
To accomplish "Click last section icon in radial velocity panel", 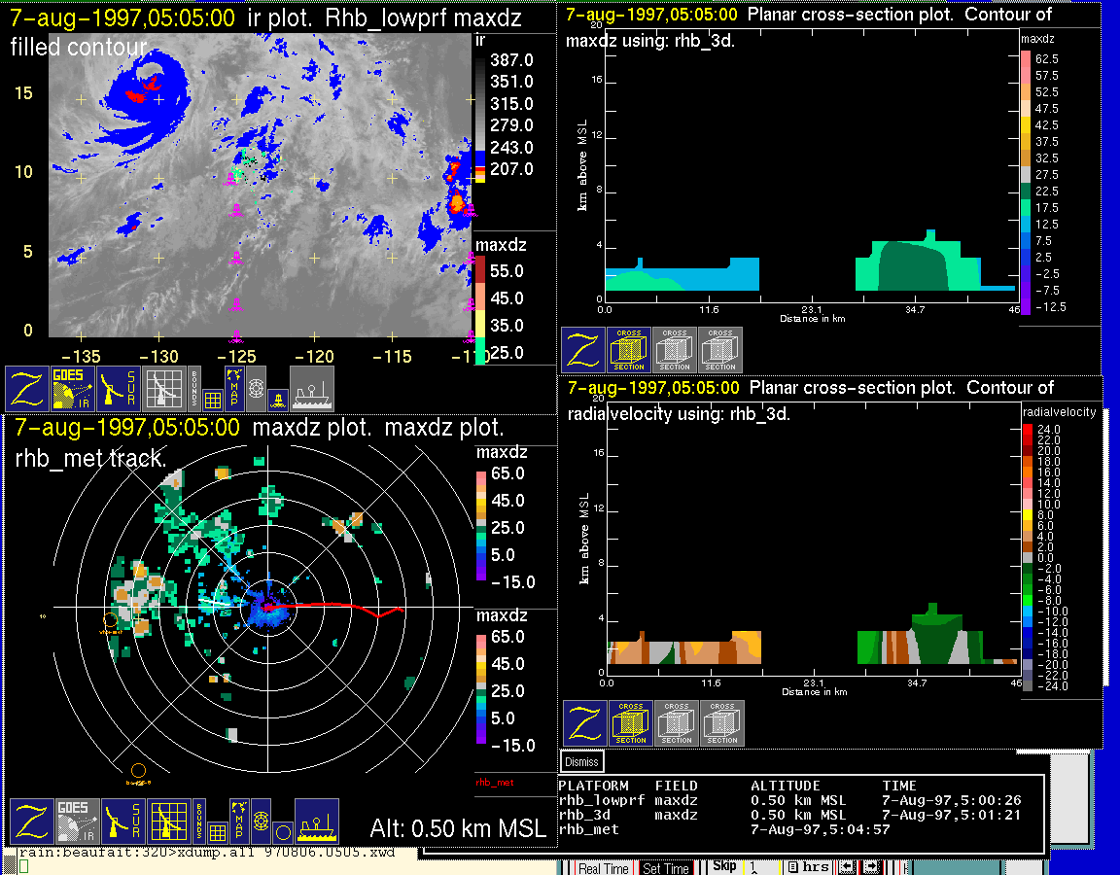I will 722,723.
